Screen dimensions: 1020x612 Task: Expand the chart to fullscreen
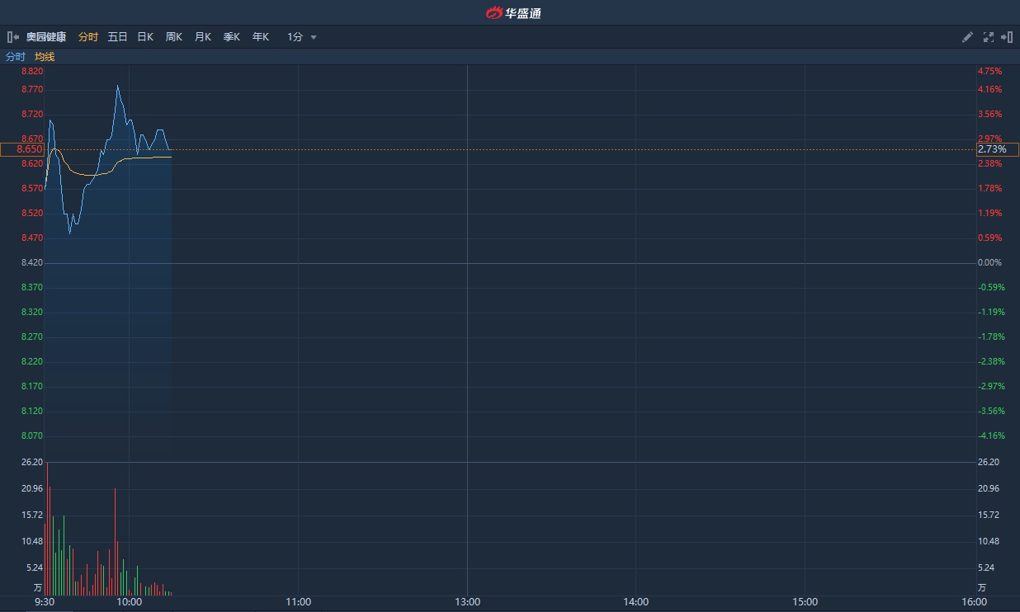tap(989, 37)
